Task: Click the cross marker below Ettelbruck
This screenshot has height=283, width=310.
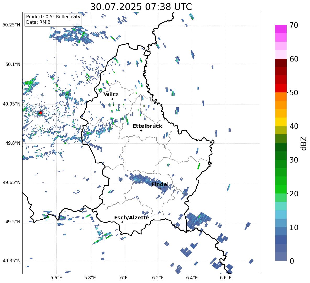Action: (x=141, y=130)
